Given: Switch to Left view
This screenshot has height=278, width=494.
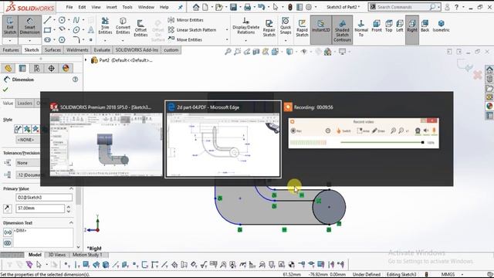Looking at the screenshot, I should pyautogui.click(x=400, y=26).
